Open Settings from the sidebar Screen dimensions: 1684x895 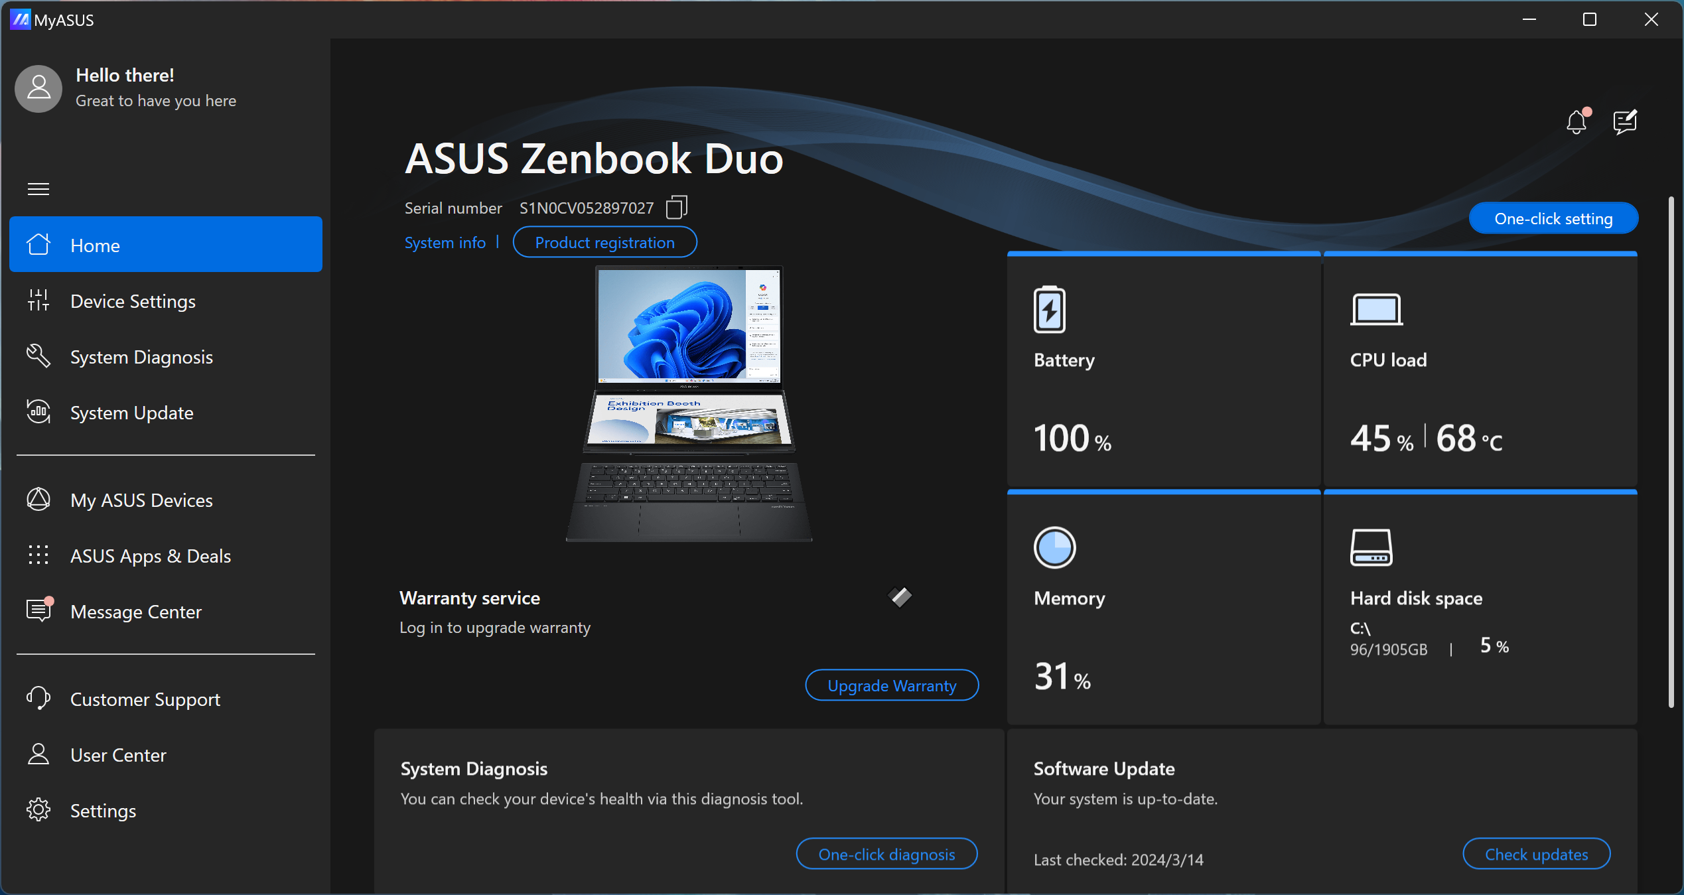(x=166, y=809)
